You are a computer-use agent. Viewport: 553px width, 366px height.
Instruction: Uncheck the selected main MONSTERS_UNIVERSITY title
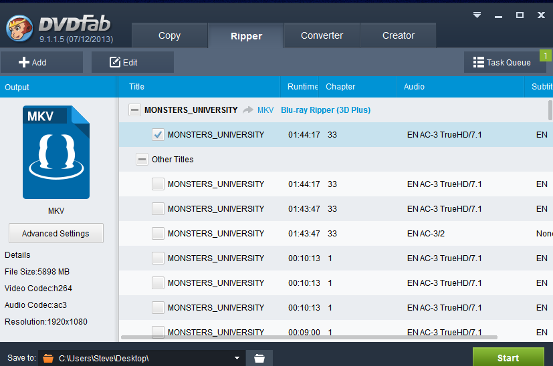(158, 135)
